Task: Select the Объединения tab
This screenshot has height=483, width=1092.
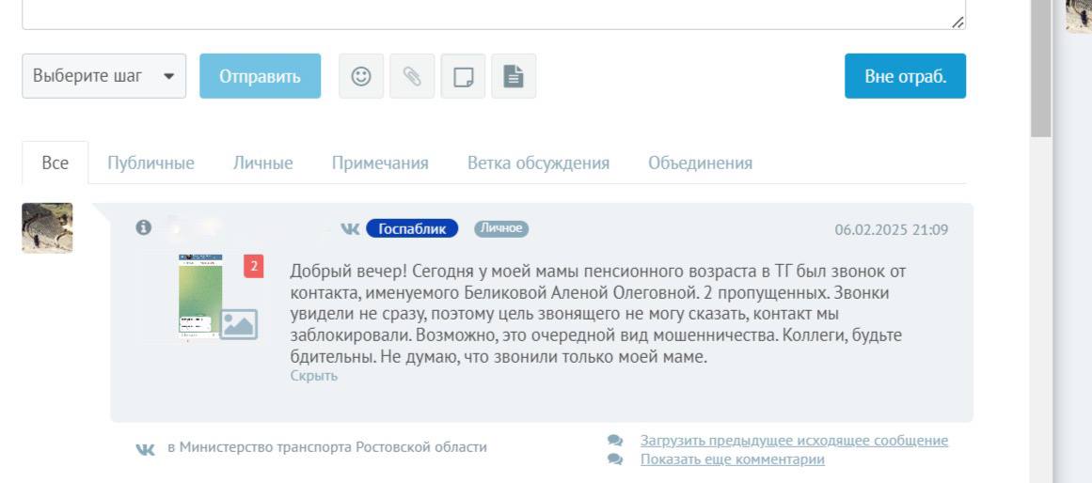Action: point(700,163)
